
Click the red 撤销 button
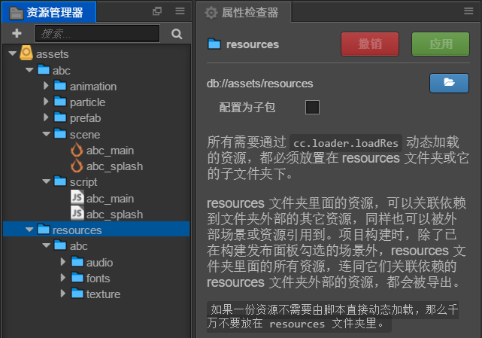370,44
